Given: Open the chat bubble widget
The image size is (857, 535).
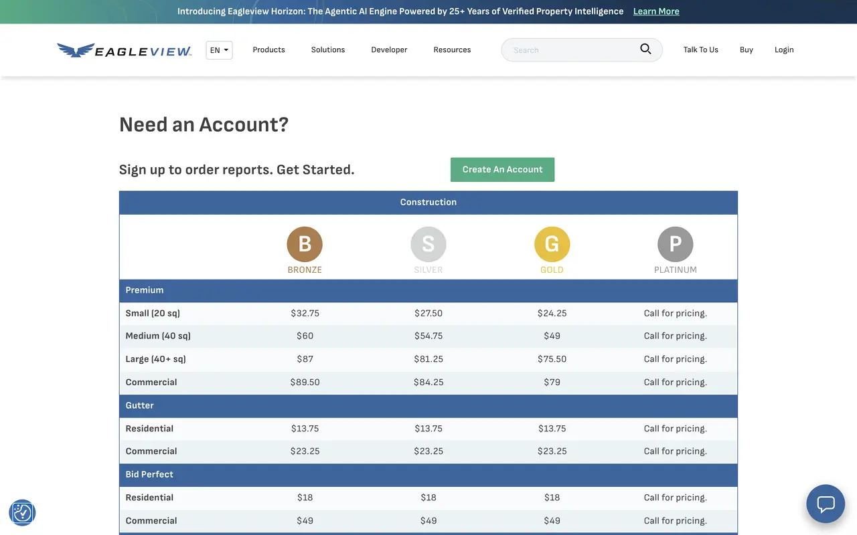Looking at the screenshot, I should pyautogui.click(x=826, y=504).
